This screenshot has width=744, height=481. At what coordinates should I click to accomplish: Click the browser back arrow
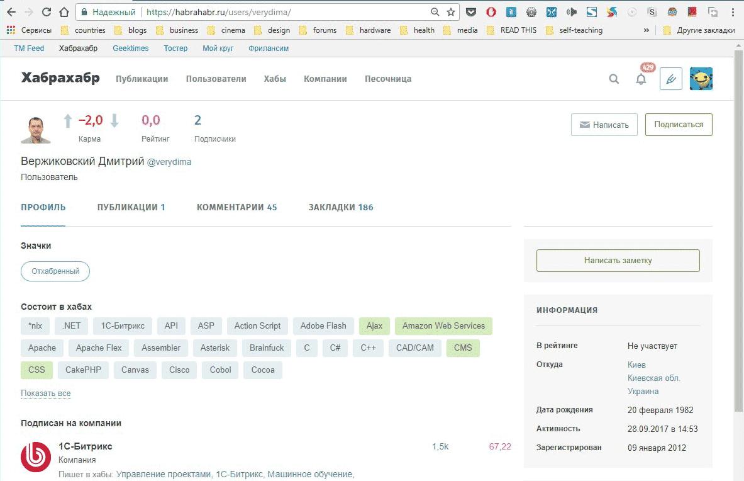11,12
